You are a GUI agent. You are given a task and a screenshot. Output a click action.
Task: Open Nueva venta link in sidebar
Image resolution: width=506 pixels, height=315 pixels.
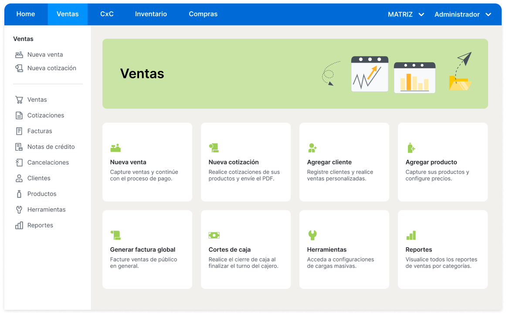pos(45,55)
